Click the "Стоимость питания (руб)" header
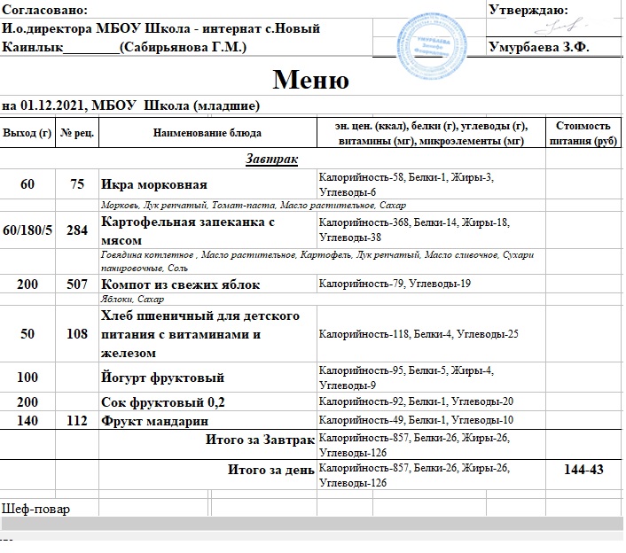The image size is (626, 553). tap(583, 133)
